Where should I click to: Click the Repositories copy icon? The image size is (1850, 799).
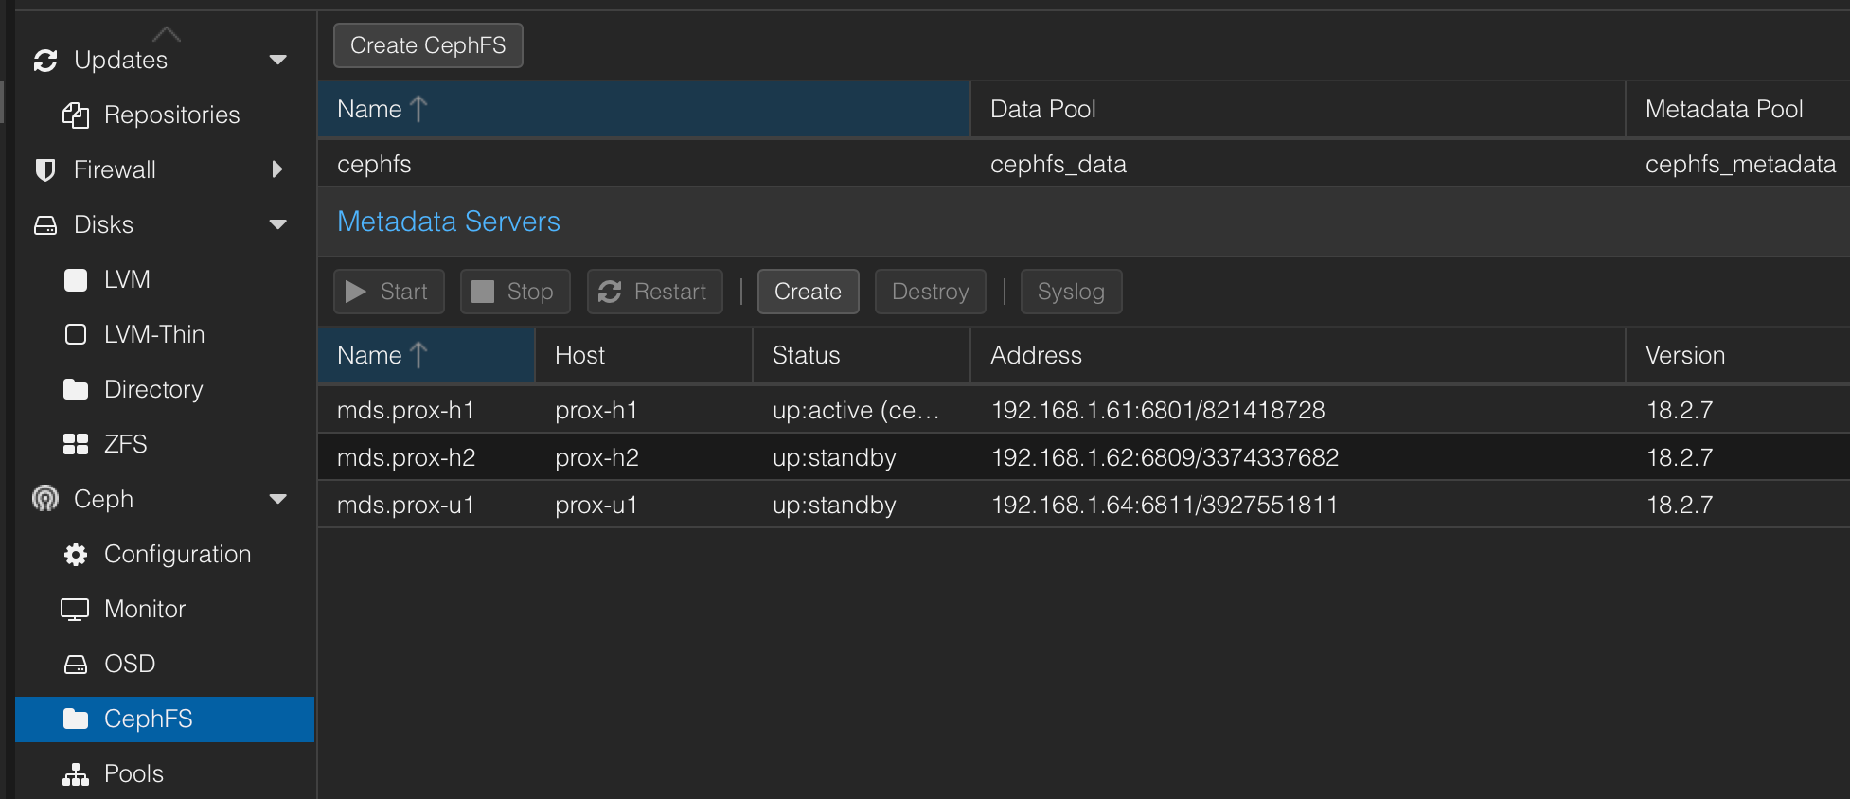pyautogui.click(x=76, y=115)
